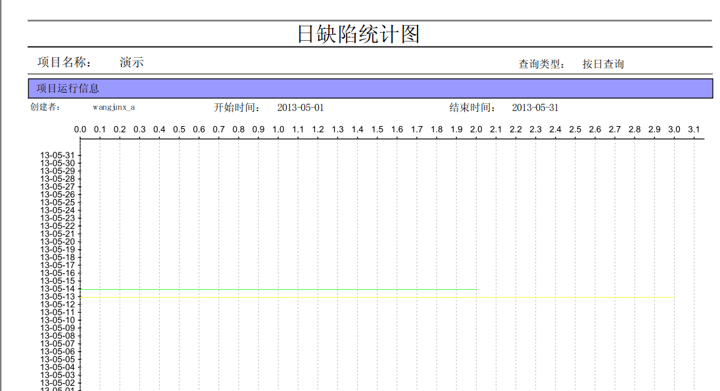Click the 查询类型 label

(x=541, y=64)
